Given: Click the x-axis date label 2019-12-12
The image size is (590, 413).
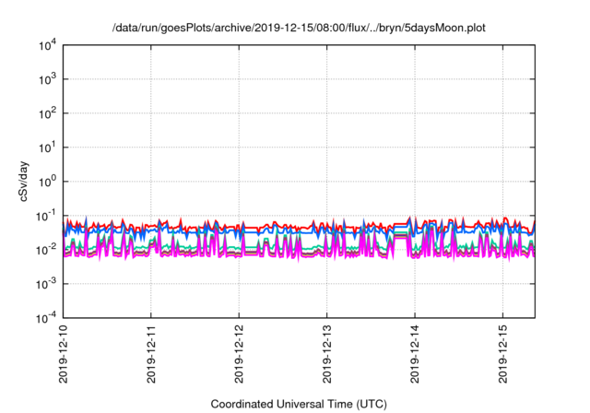Looking at the screenshot, I should [x=239, y=354].
